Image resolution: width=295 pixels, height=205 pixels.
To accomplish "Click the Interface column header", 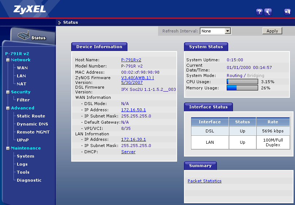I will [210, 122].
